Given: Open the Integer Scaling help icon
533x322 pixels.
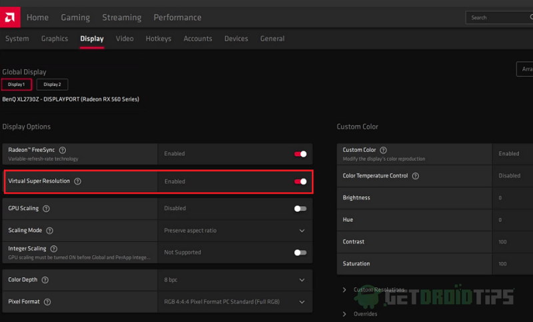Looking at the screenshot, I should point(54,249).
